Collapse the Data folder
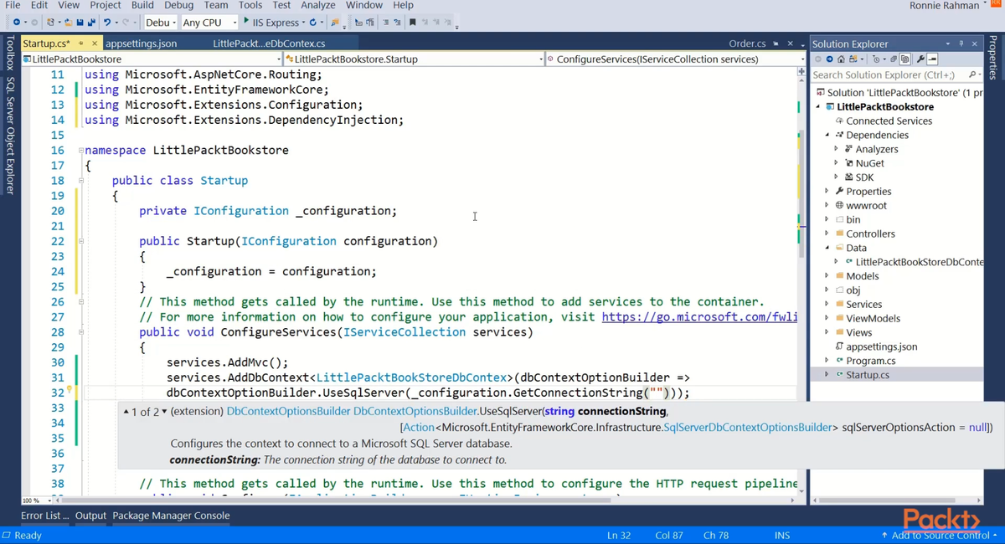Viewport: 1005px width, 544px height. coord(827,248)
